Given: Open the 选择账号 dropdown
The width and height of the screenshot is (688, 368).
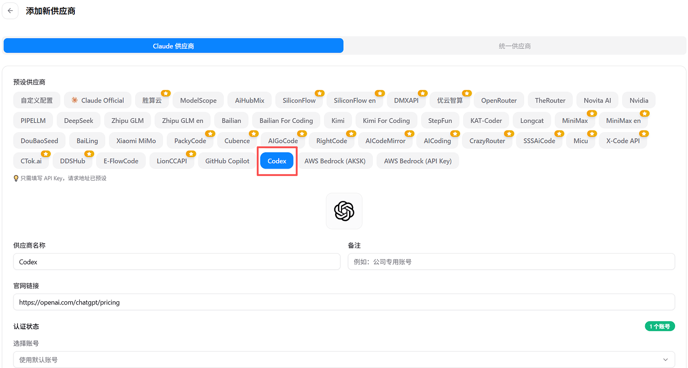Looking at the screenshot, I should coord(344,360).
